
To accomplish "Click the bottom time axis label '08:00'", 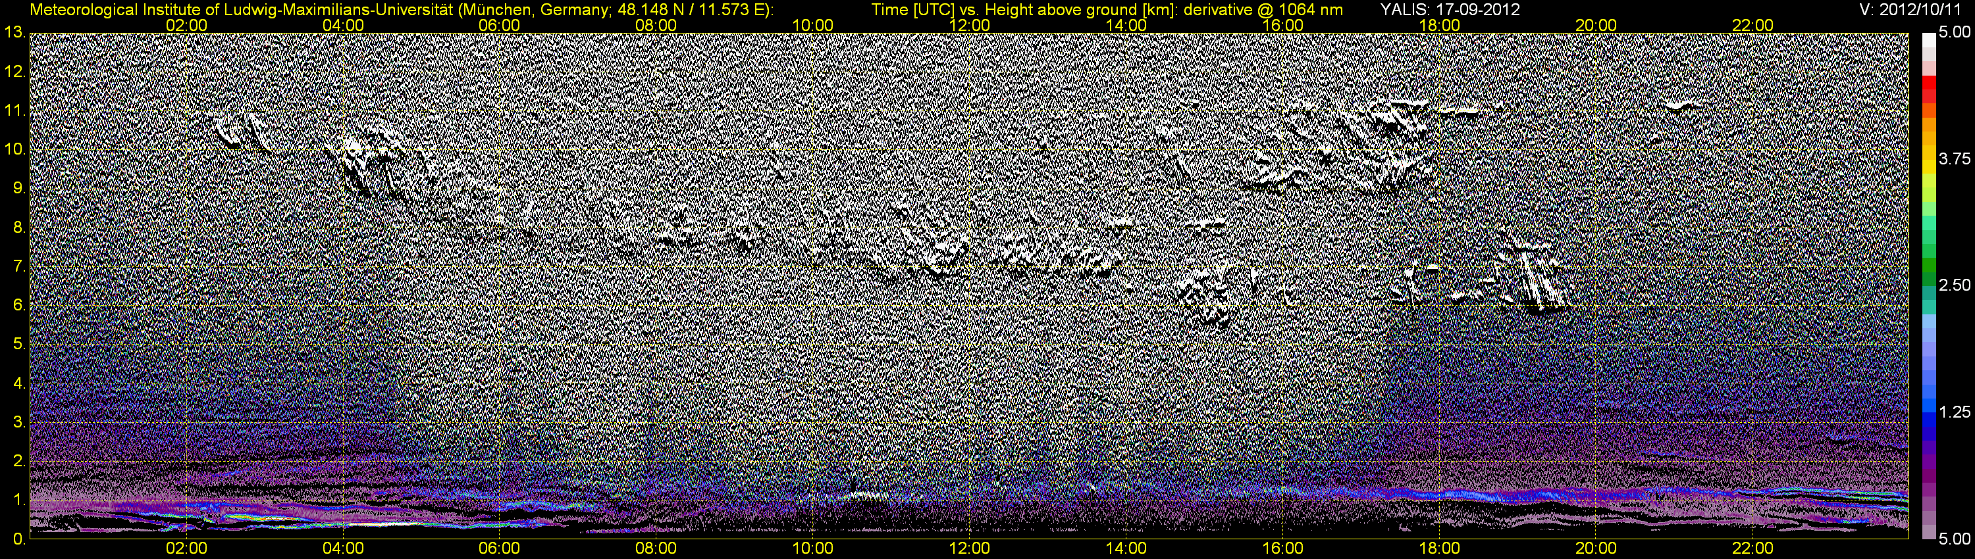I will coord(656,549).
